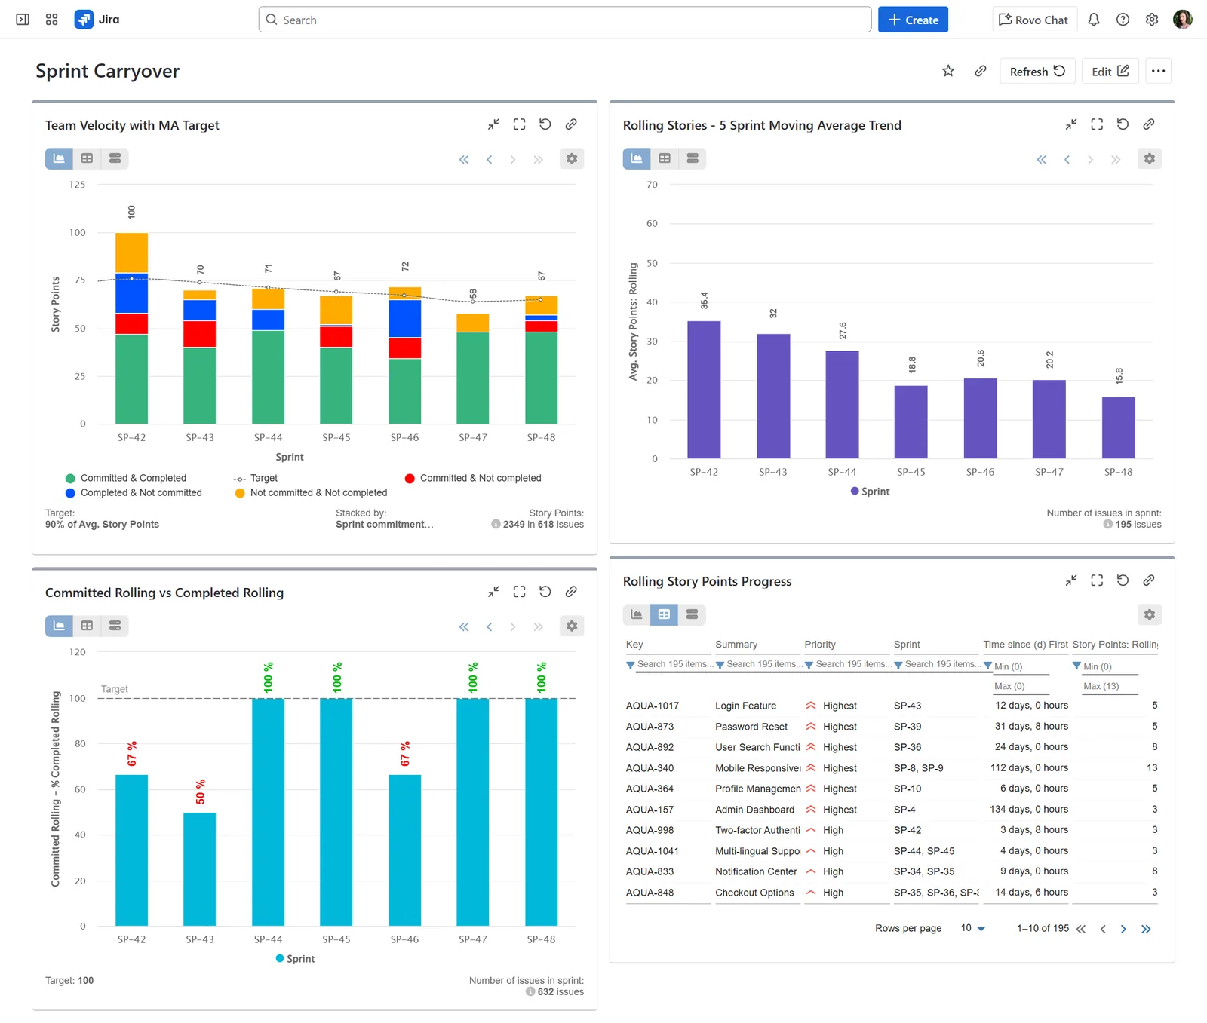Open dashboard more actions ellipsis
This screenshot has height=1023, width=1207.
(1159, 71)
